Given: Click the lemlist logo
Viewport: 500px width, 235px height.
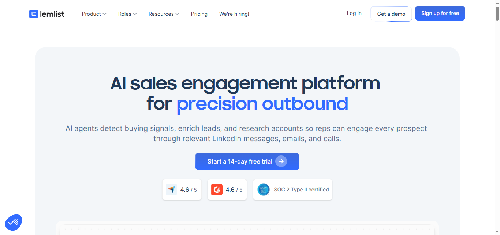Looking at the screenshot, I should tap(46, 14).
